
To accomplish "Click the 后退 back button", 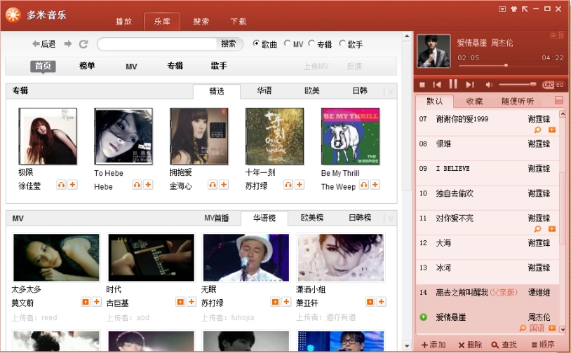I will click(43, 44).
